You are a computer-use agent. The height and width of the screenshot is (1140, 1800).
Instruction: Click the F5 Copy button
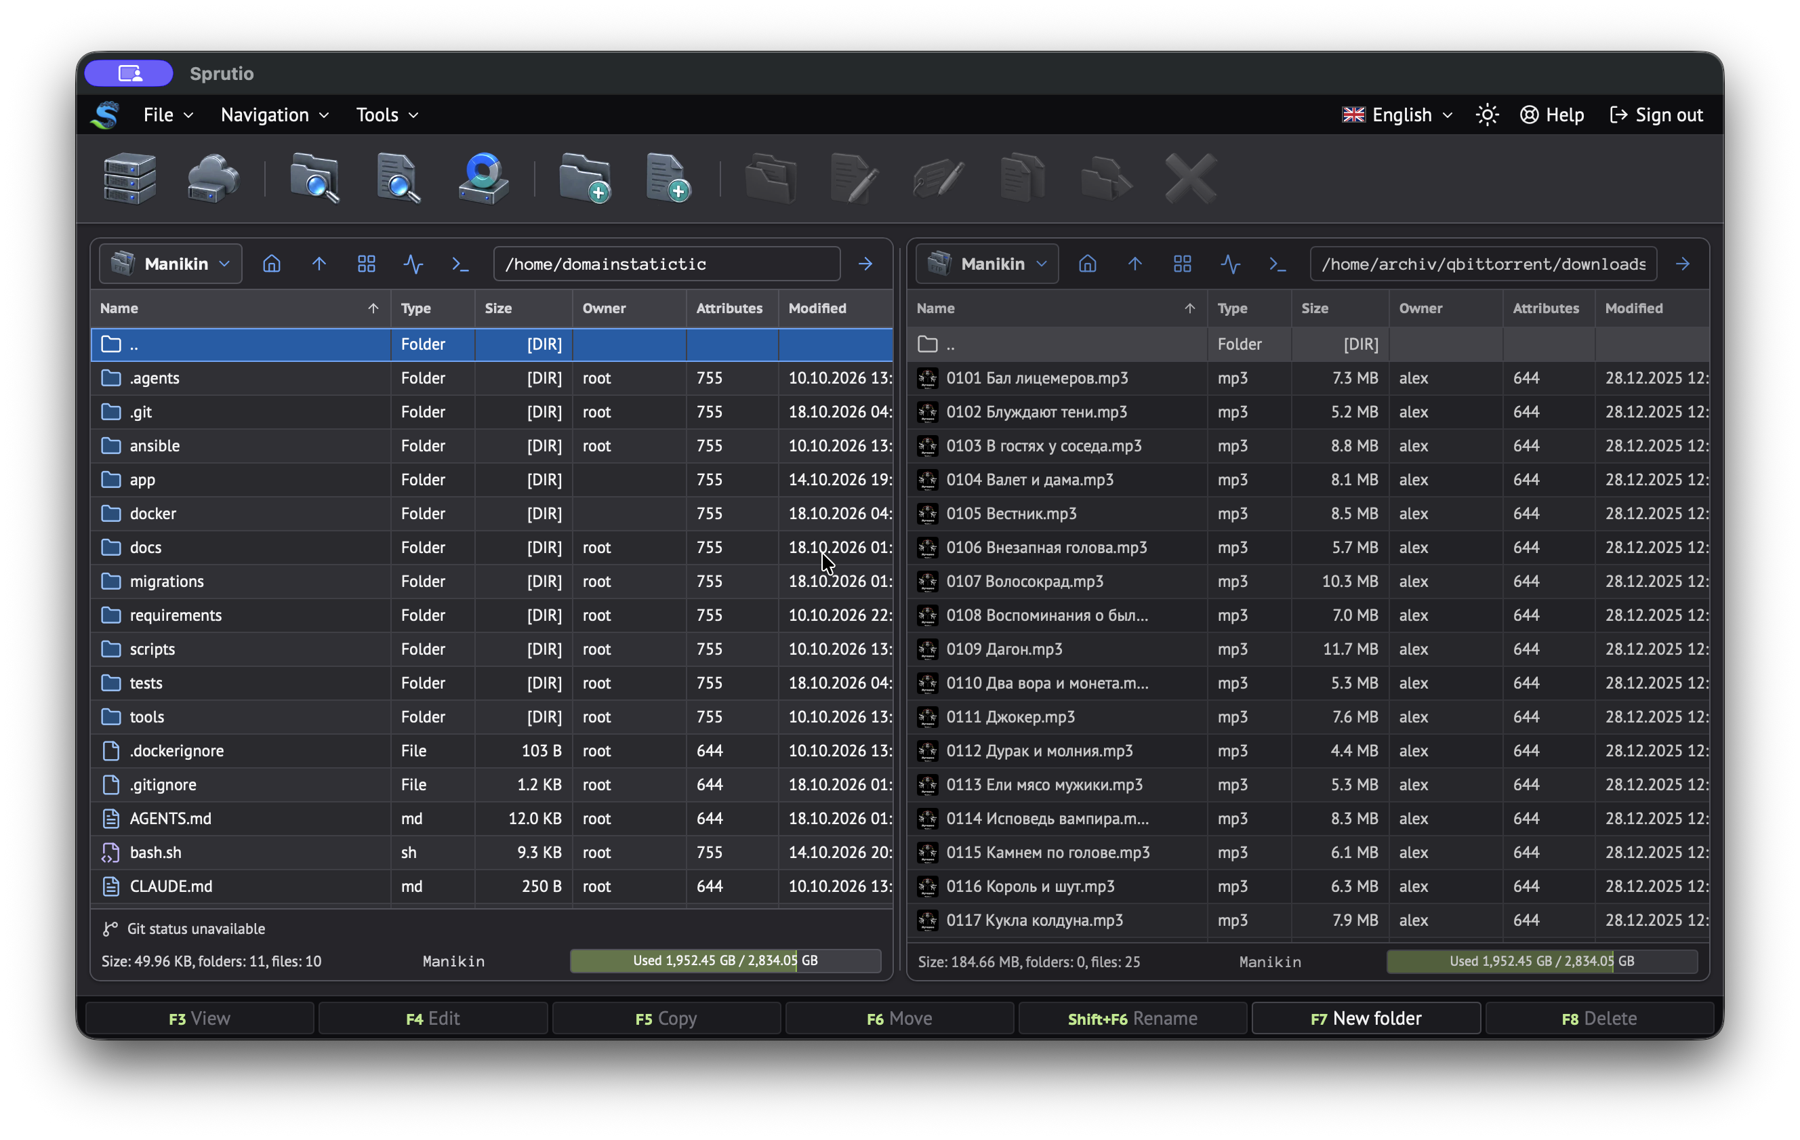coord(666,1018)
